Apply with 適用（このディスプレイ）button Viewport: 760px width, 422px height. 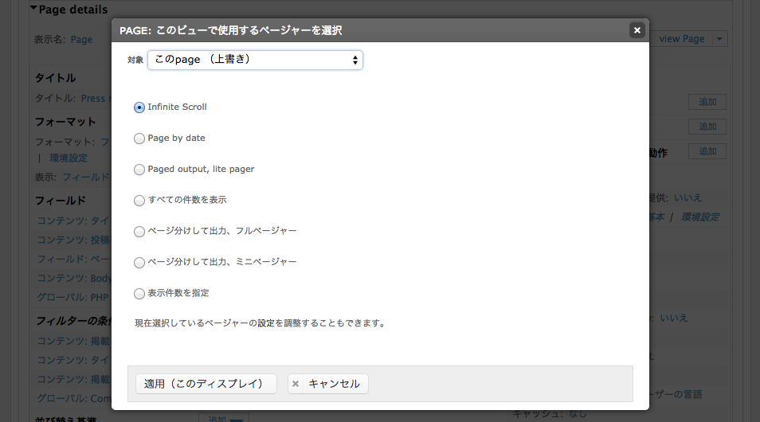206,384
